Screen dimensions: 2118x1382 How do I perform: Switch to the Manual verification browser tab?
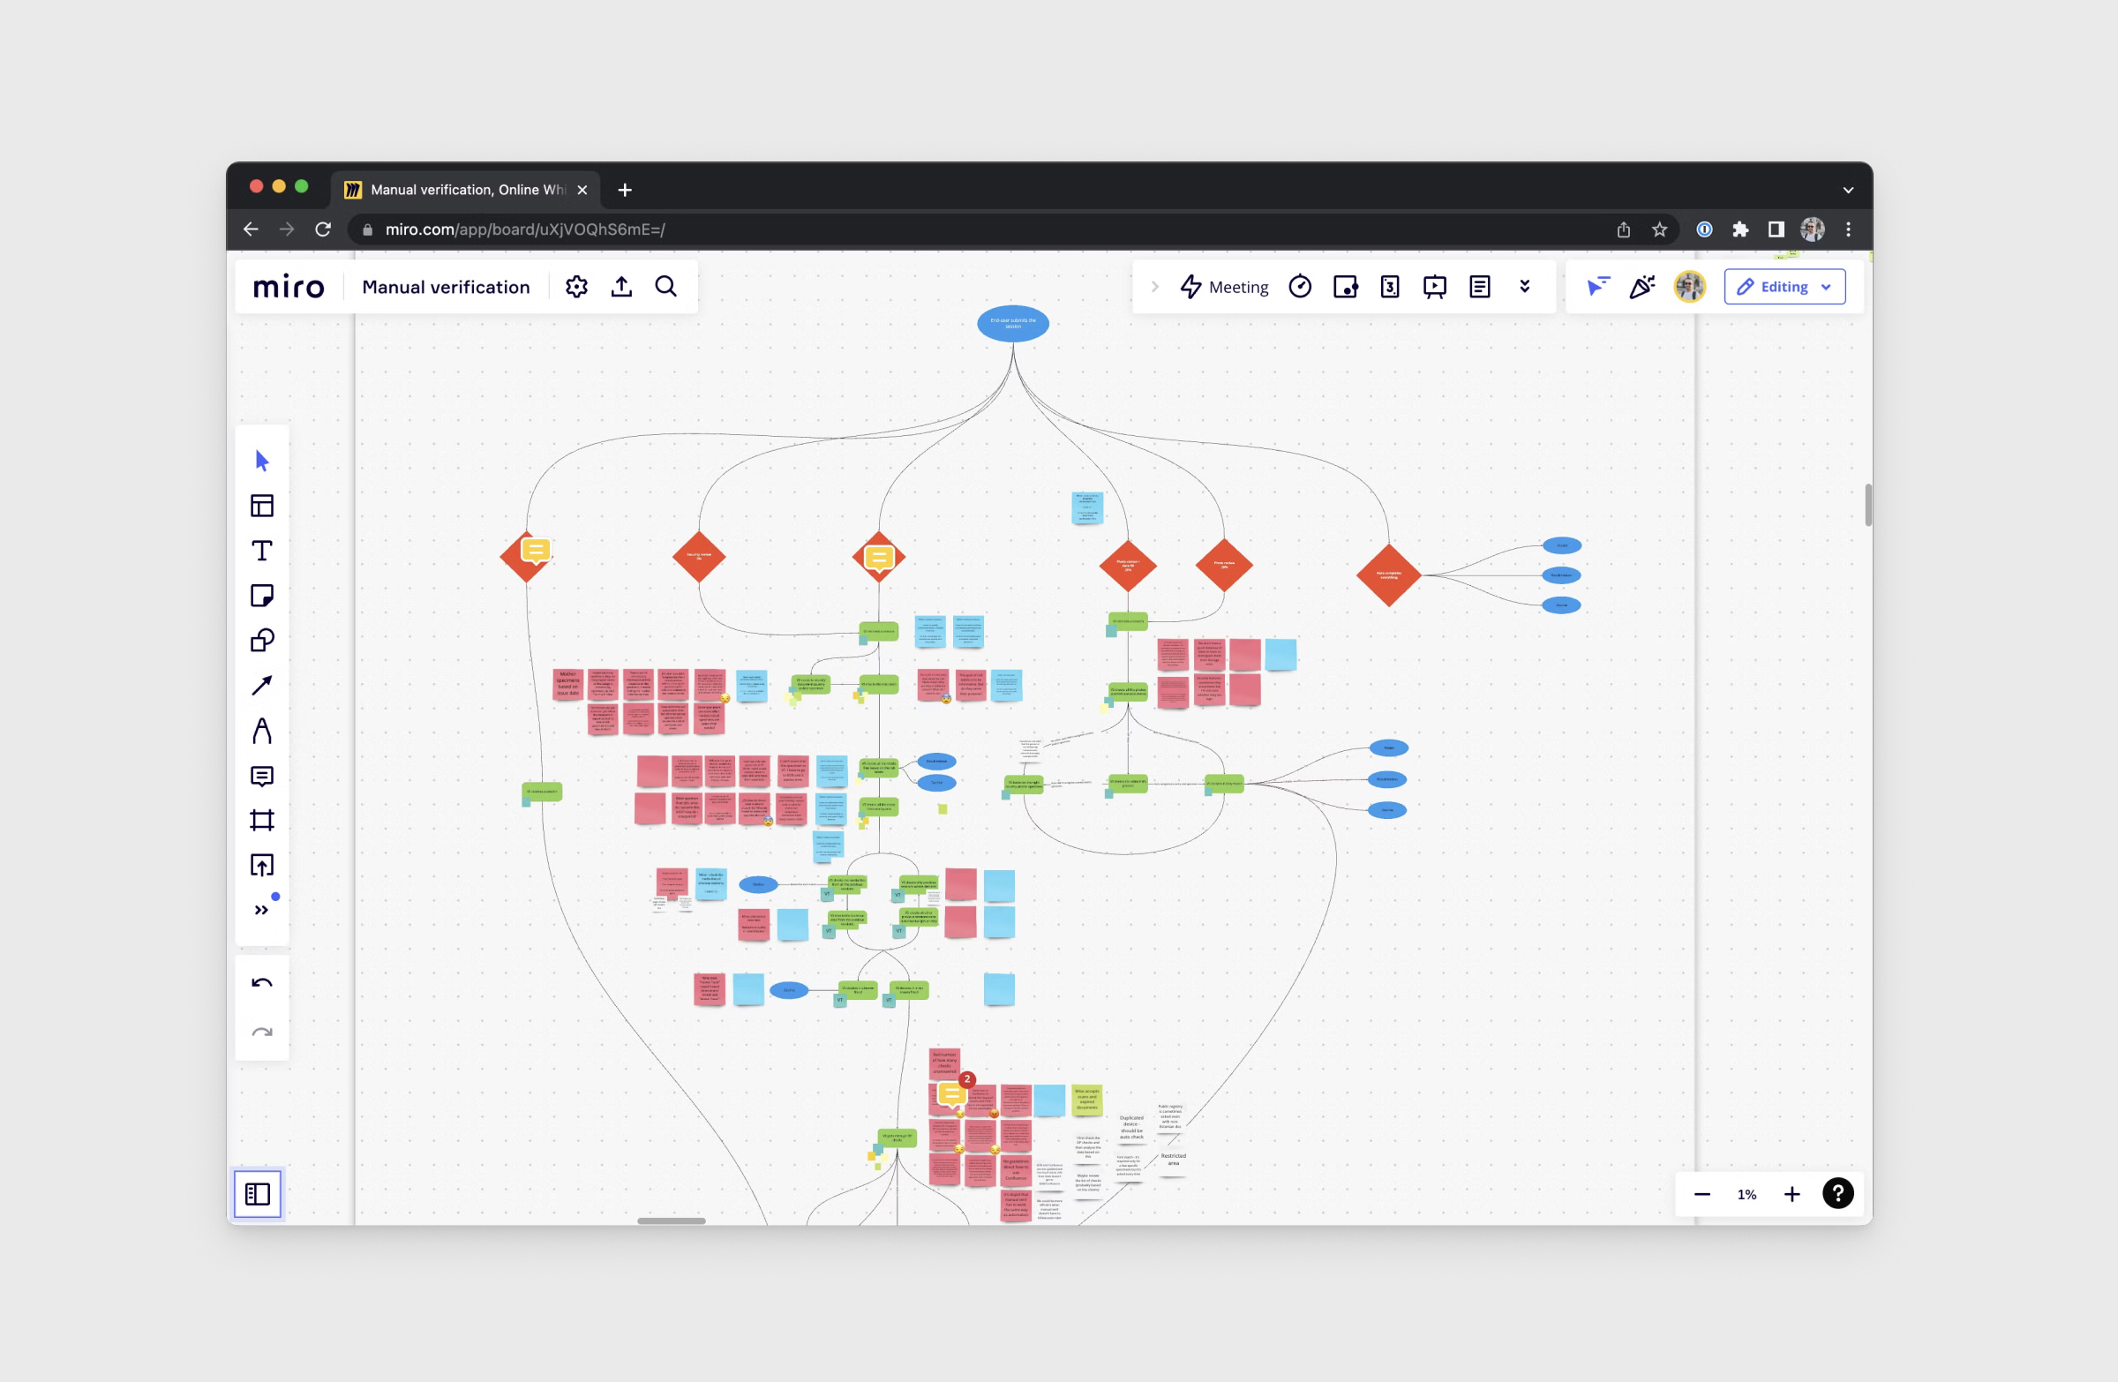(465, 190)
